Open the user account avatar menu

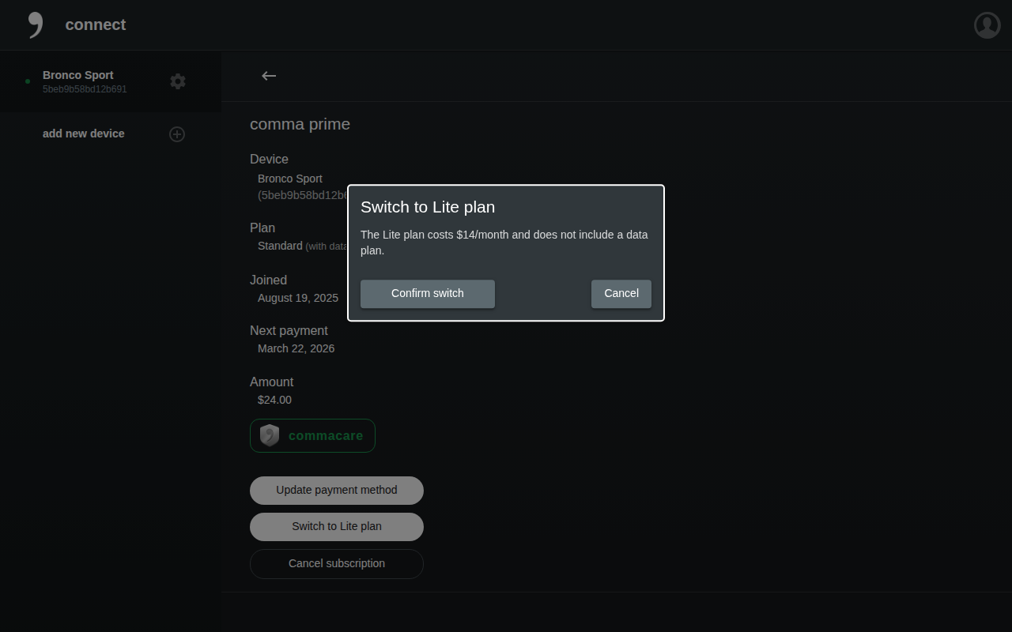pyautogui.click(x=987, y=25)
